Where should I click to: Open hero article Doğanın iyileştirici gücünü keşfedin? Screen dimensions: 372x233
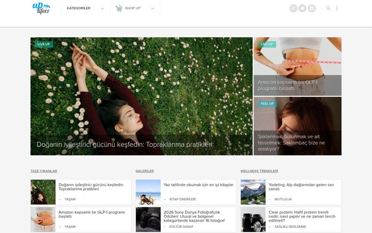[125, 144]
